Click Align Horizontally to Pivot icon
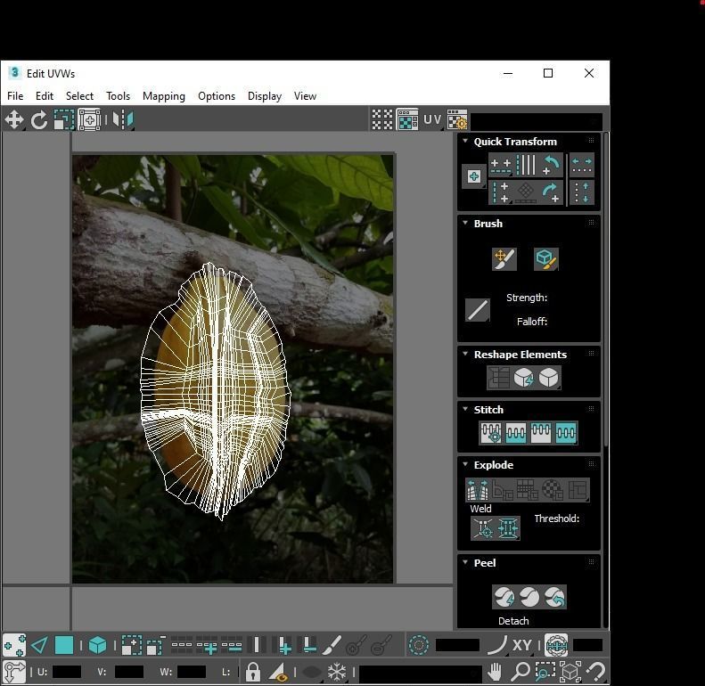Image resolution: width=705 pixels, height=686 pixels. tap(500, 165)
